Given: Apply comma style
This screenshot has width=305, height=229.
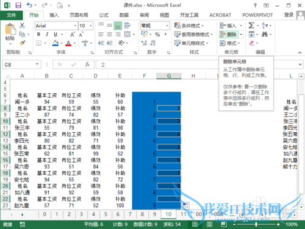Looking at the screenshot, I should (x=165, y=34).
